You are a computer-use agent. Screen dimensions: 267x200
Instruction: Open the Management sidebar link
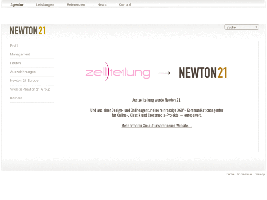pos(20,54)
